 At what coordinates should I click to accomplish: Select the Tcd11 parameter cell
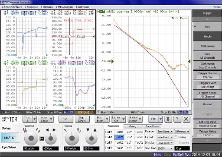tap(109, 142)
